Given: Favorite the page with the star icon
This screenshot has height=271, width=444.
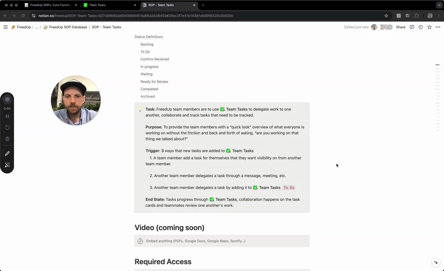Looking at the screenshot, I should [x=429, y=27].
